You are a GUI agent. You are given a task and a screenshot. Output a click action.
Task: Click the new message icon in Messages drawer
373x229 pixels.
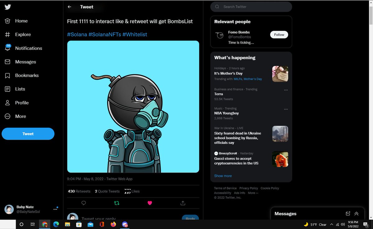[x=348, y=214]
